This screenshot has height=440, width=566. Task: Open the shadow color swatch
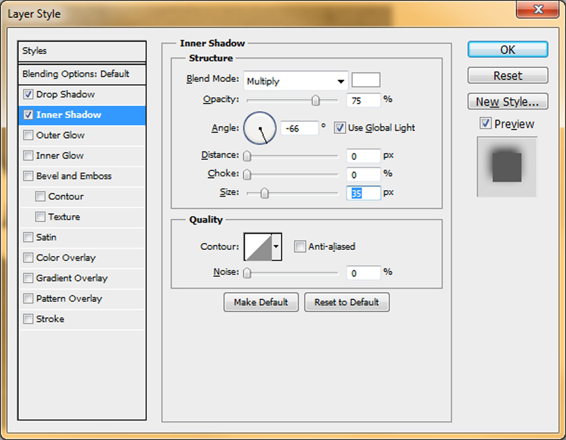pos(366,80)
